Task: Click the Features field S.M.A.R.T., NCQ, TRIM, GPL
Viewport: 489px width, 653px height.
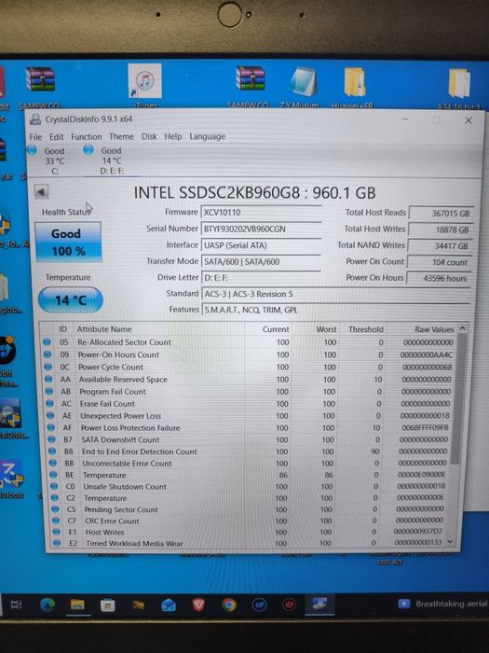Action: pos(335,310)
